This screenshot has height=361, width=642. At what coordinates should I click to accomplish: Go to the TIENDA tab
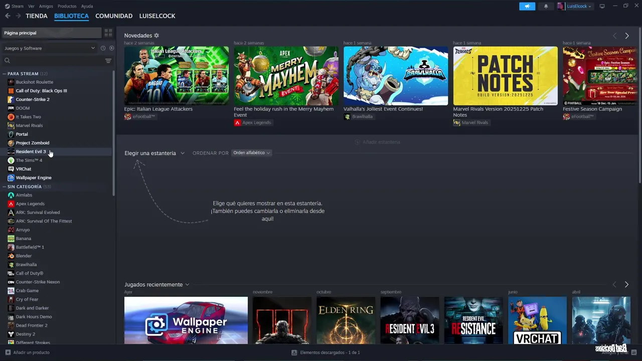tap(37, 16)
